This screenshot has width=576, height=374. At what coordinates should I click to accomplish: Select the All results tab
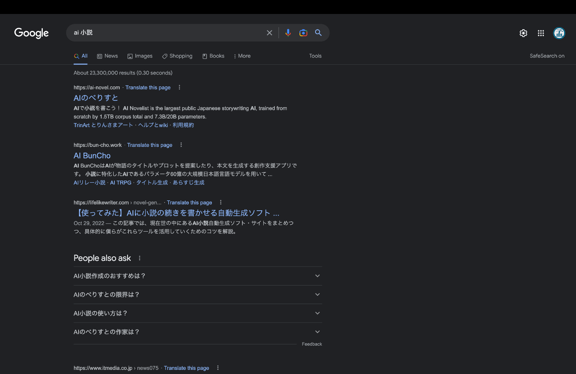[81, 56]
